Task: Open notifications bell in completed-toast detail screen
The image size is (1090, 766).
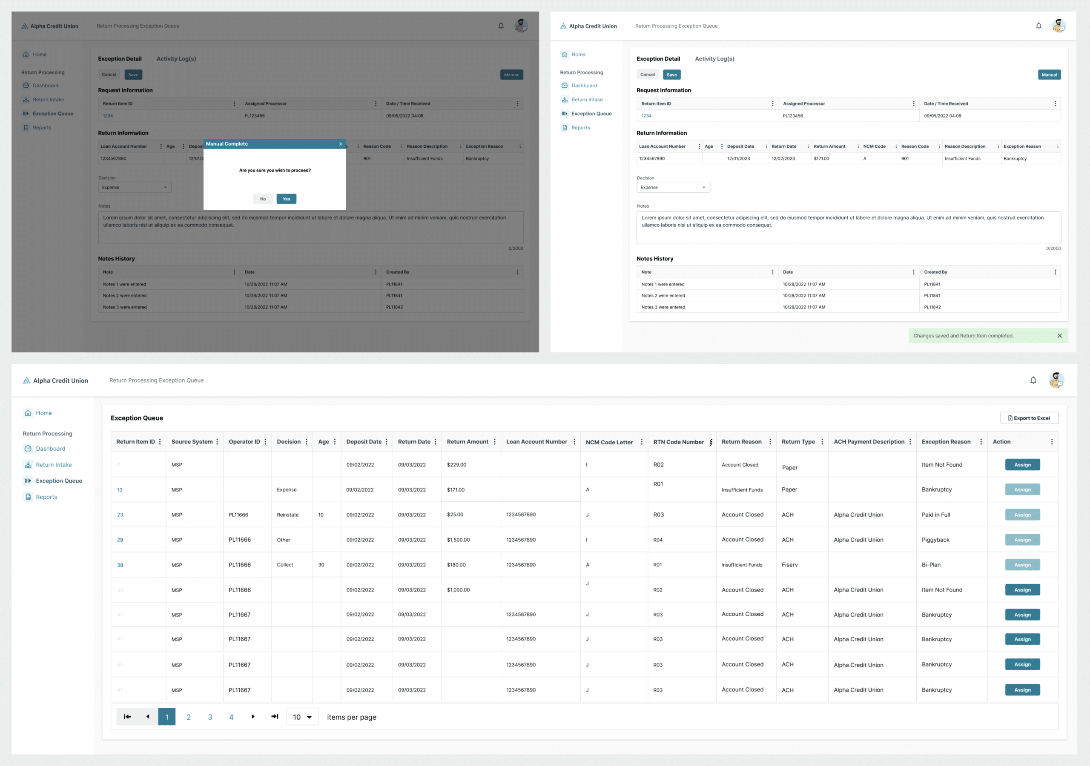Action: [1039, 26]
